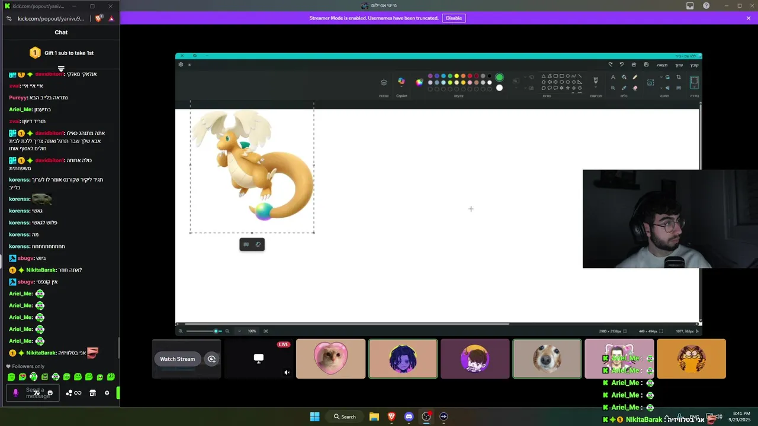Open the תצוגה (View) menu in Paint
The width and height of the screenshot is (758, 426).
[x=662, y=65]
